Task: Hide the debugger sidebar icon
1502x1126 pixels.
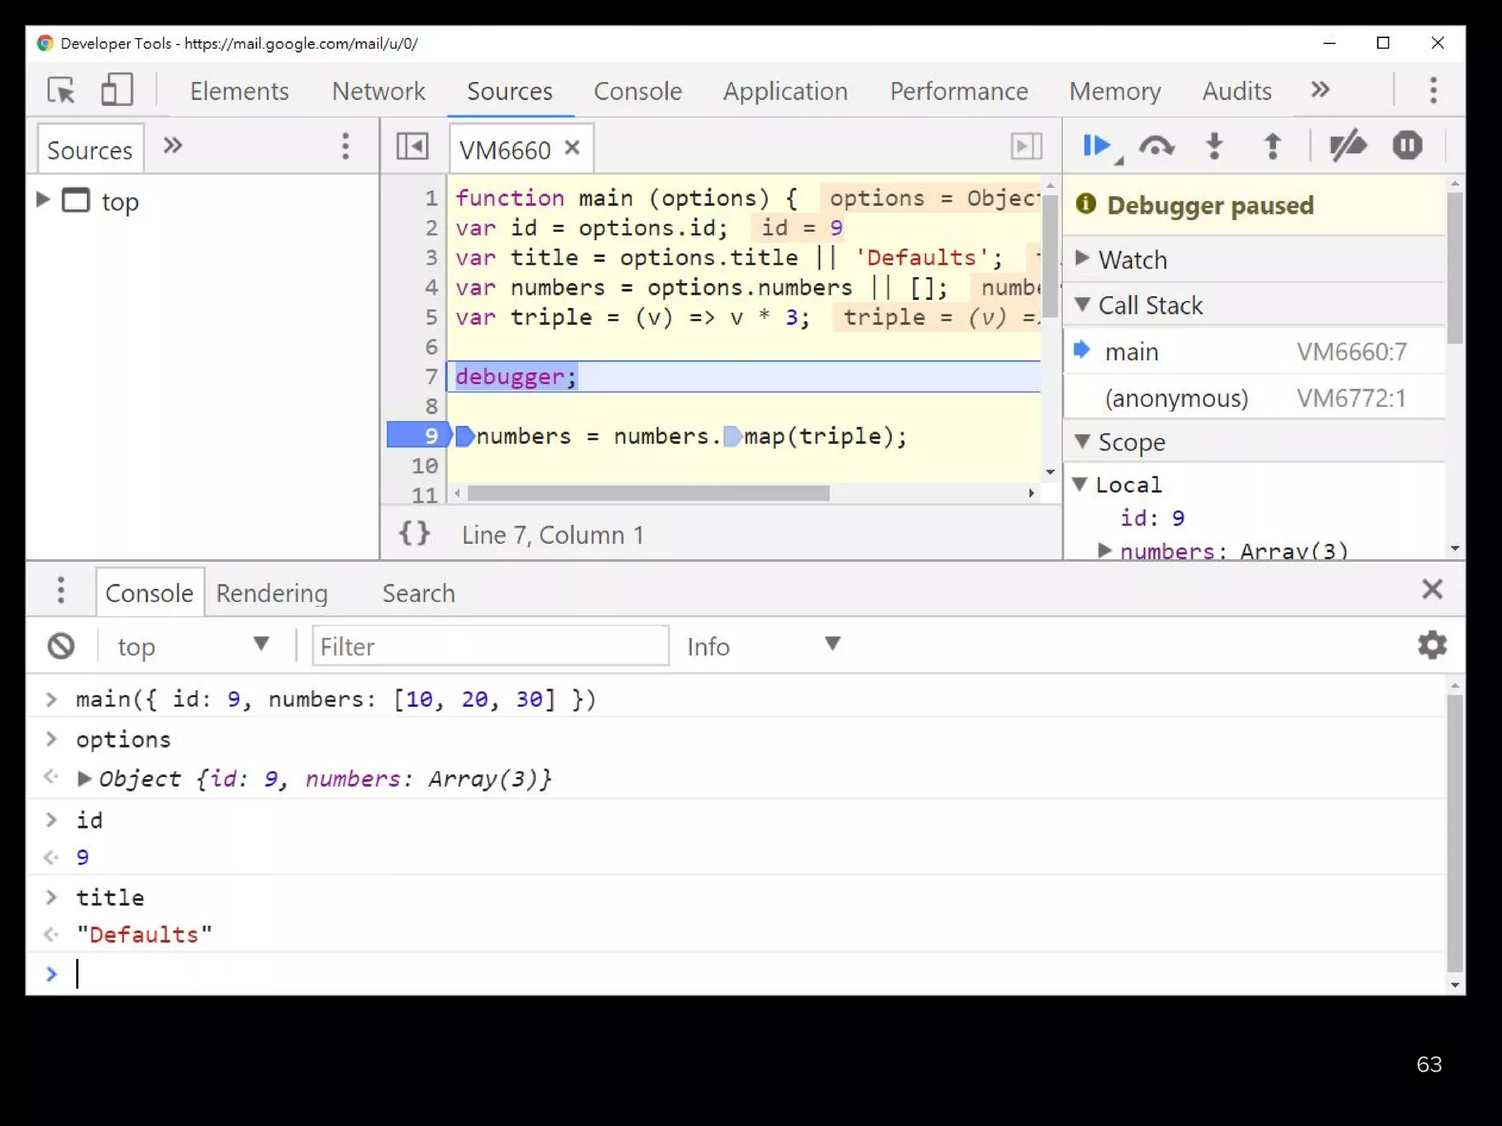Action: 1026,146
